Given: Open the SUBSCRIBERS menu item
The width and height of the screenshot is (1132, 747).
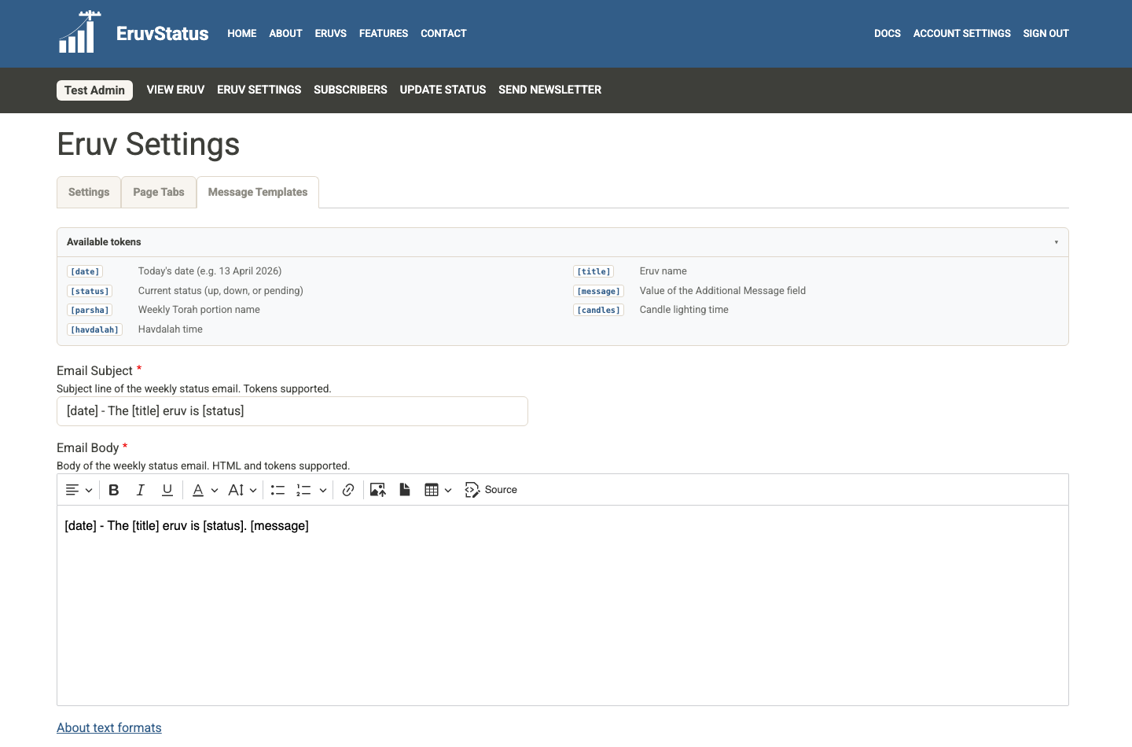Looking at the screenshot, I should point(350,90).
